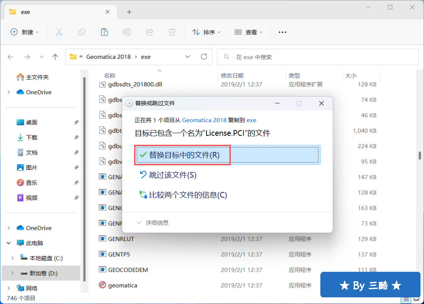Unpin Desktop via its pin icon
Viewport: 424px width, 304px height.
pos(76,123)
